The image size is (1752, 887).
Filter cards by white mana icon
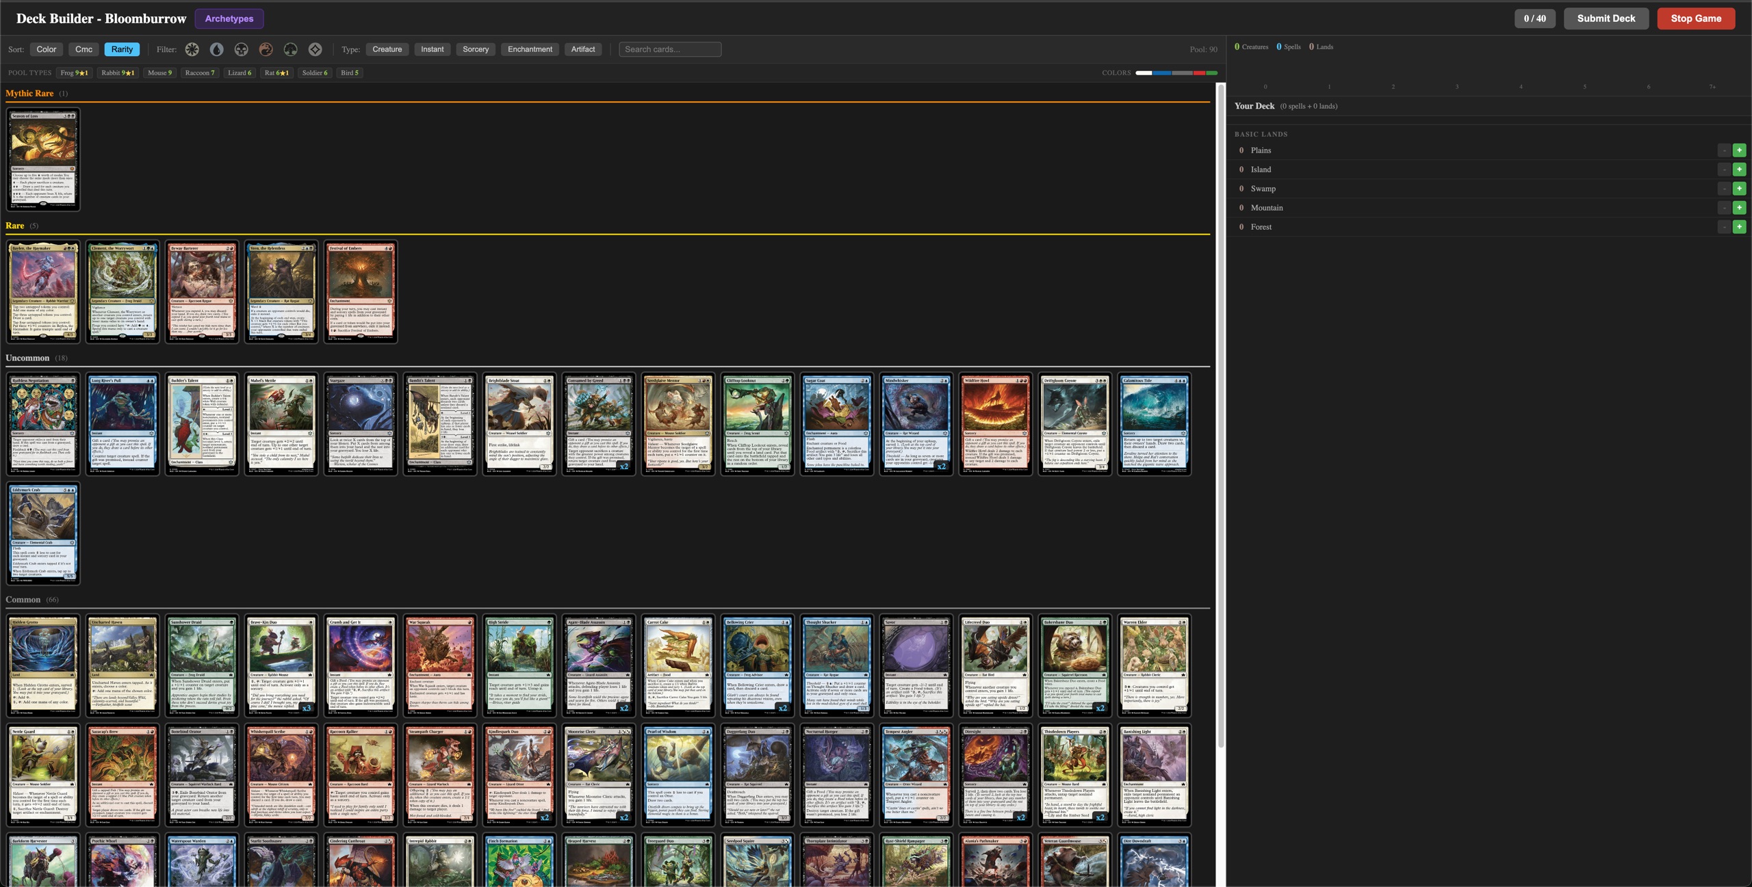[x=192, y=49]
